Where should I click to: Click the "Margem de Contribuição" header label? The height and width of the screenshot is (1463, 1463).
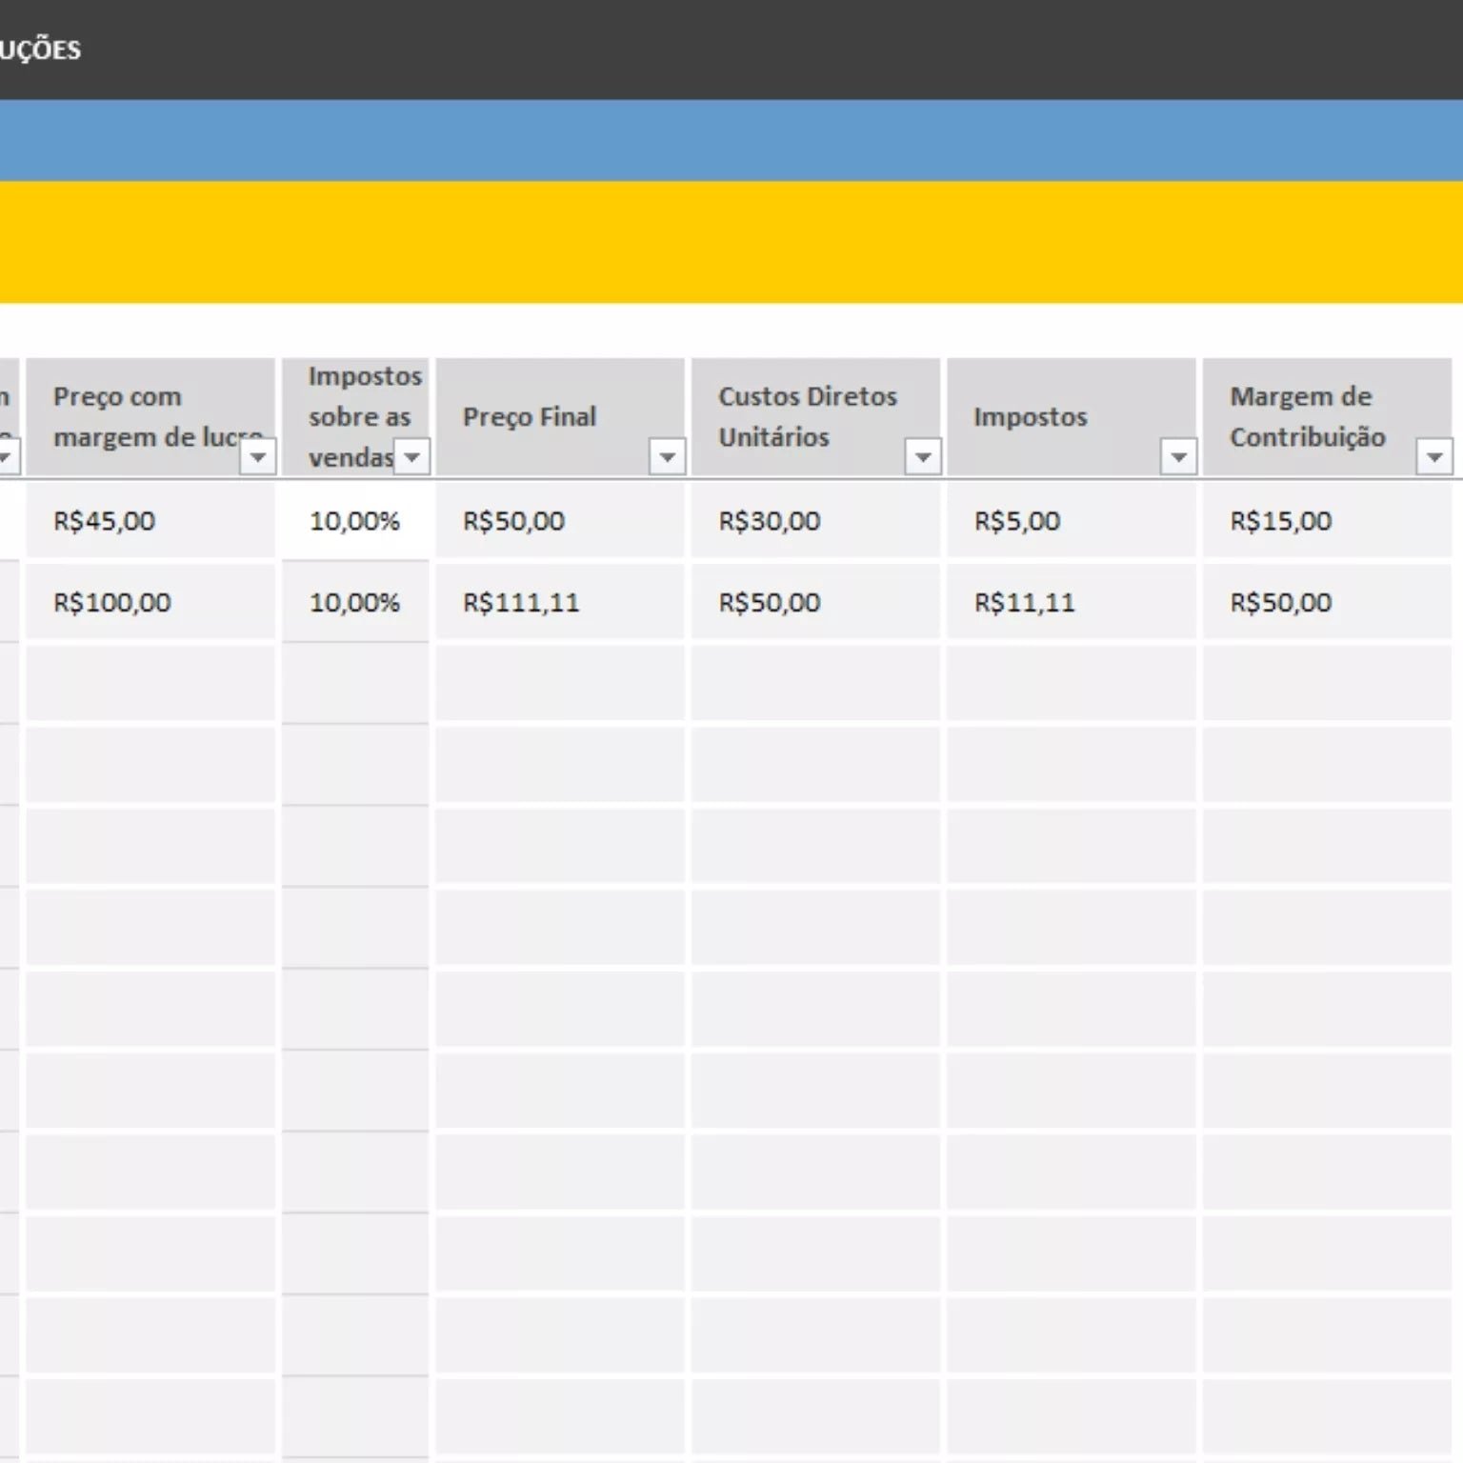coord(1308,417)
